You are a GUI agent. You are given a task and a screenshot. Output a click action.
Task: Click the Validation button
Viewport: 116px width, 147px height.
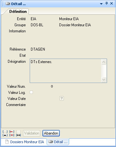(x=32, y=133)
